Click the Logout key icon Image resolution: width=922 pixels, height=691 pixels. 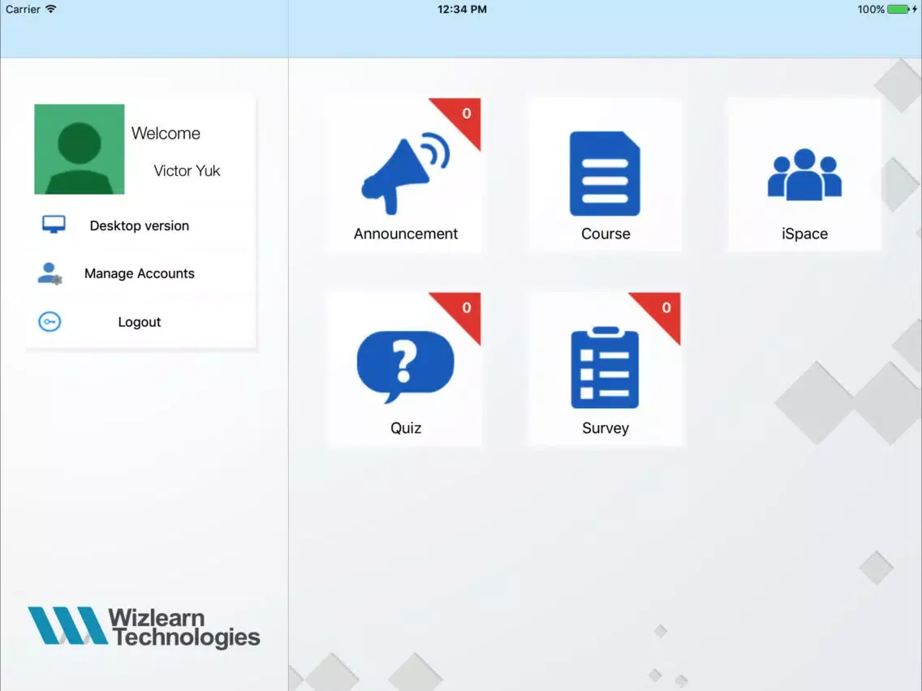coord(50,322)
